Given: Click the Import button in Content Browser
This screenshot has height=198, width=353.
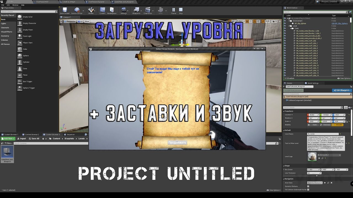Looking at the screenshot, I should [x=22, y=139].
